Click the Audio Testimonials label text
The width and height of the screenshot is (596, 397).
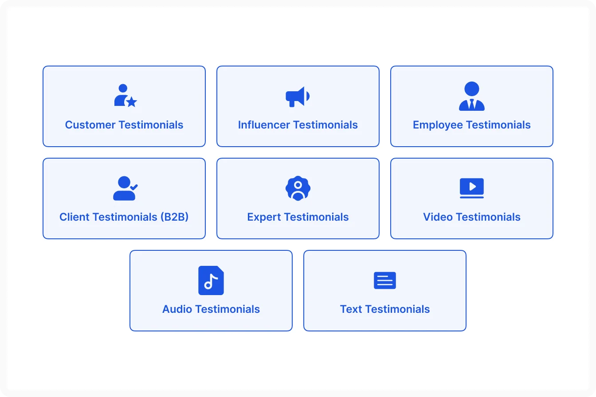(211, 309)
